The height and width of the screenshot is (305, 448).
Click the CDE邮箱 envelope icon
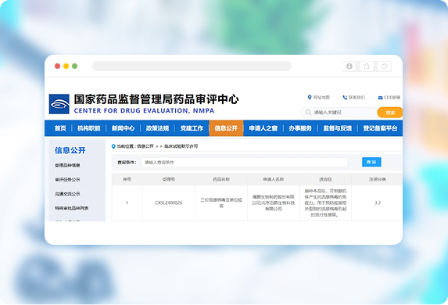380,98
